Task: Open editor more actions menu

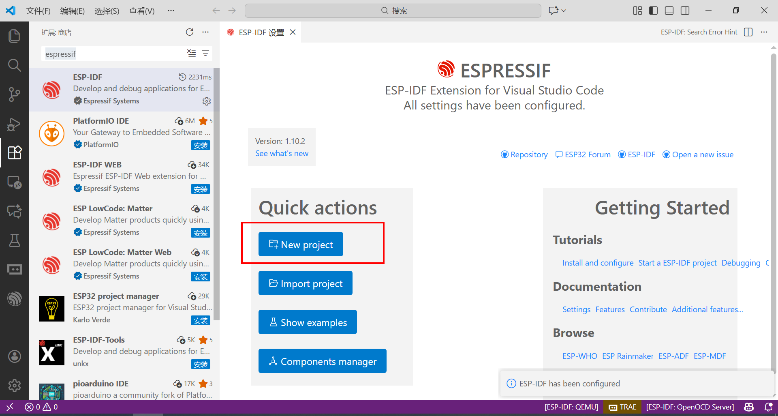Action: point(764,32)
